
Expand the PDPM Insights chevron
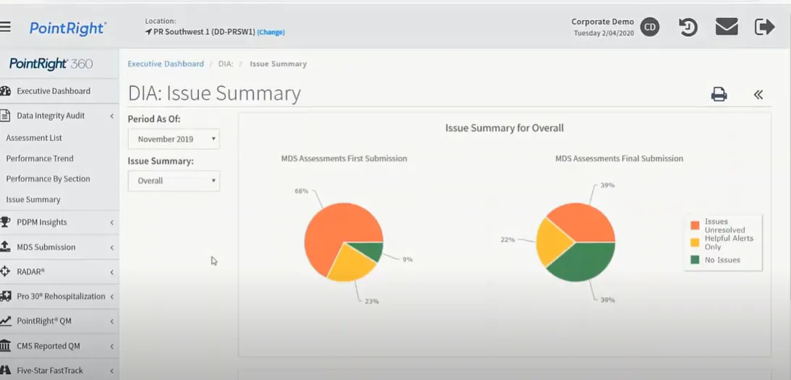[x=111, y=222]
